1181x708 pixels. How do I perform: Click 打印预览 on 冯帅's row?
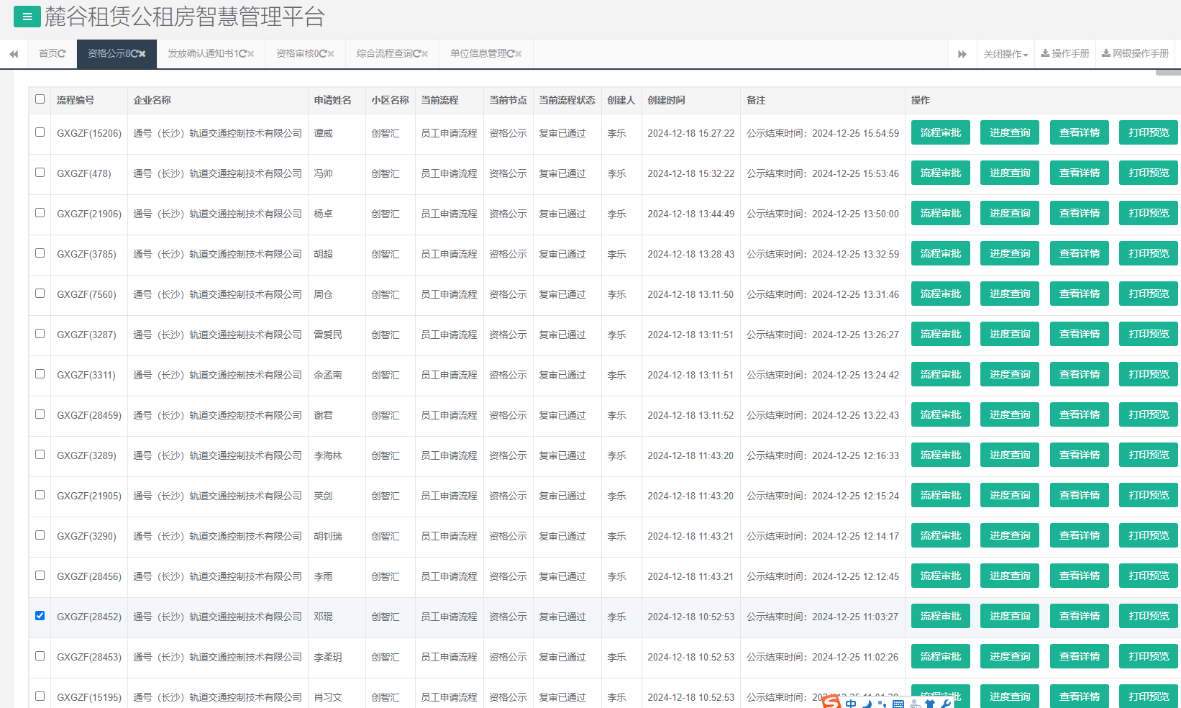click(1148, 172)
